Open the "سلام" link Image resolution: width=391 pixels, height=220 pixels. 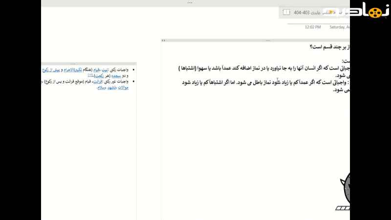[102, 88]
